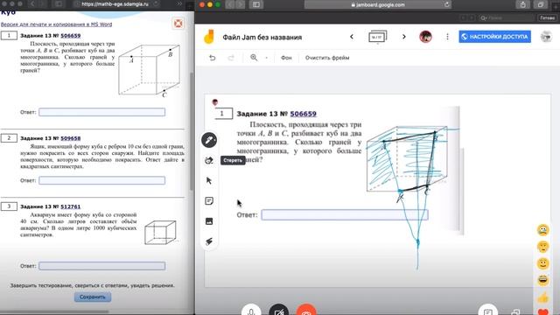Click the Safari share icon in the Jamboard window
The height and width of the screenshot is (315, 560).
(523, 4)
